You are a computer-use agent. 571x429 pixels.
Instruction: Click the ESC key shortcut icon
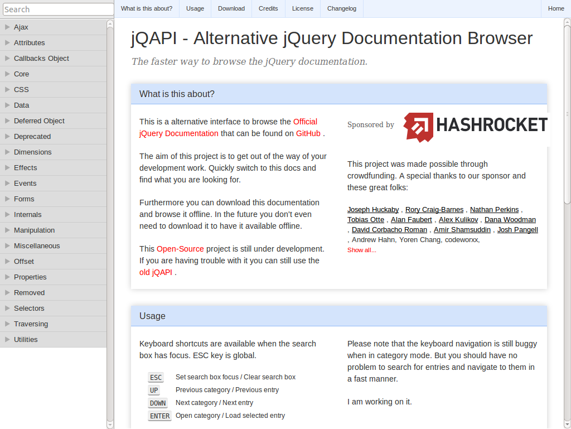[156, 377]
